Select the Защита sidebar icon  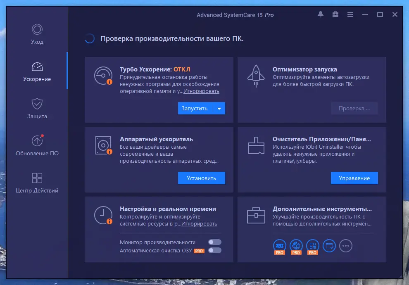pos(37,108)
